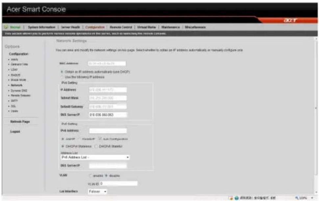Click the zoom magnifier icon in the status bar
The width and height of the screenshot is (319, 201).
click(x=297, y=198)
